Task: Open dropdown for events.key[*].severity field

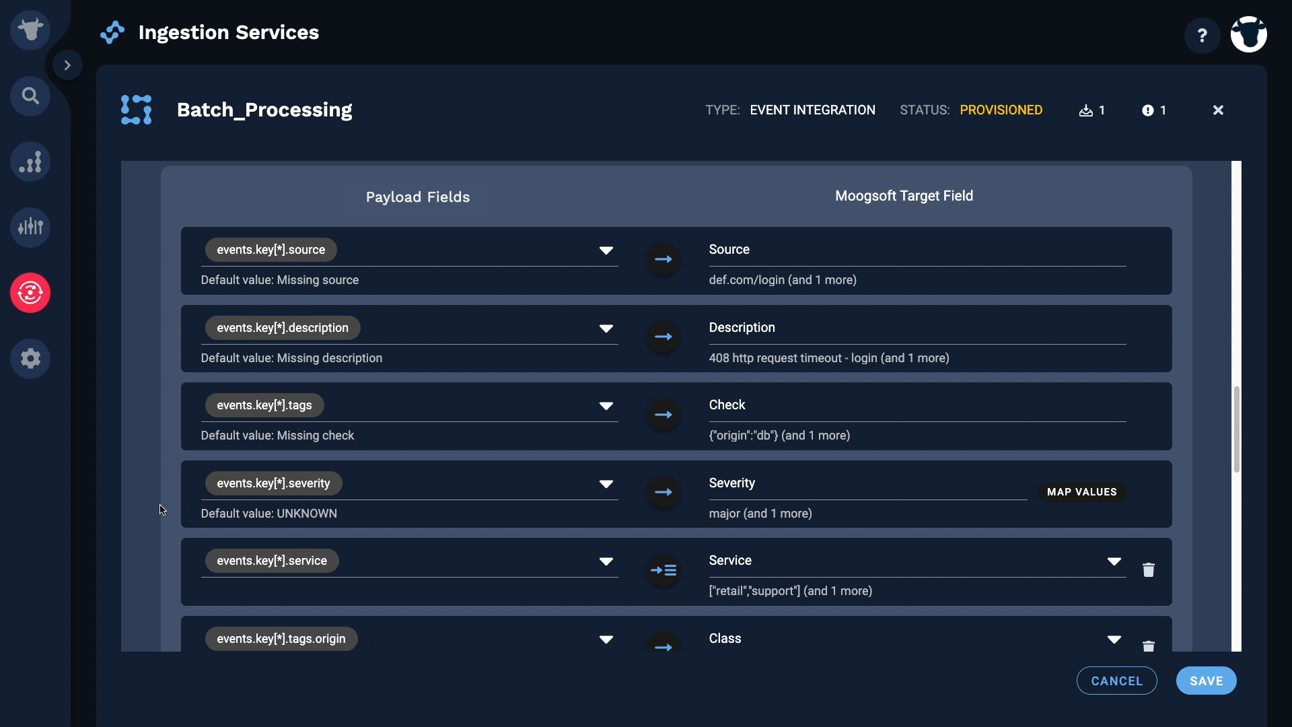Action: 606,484
